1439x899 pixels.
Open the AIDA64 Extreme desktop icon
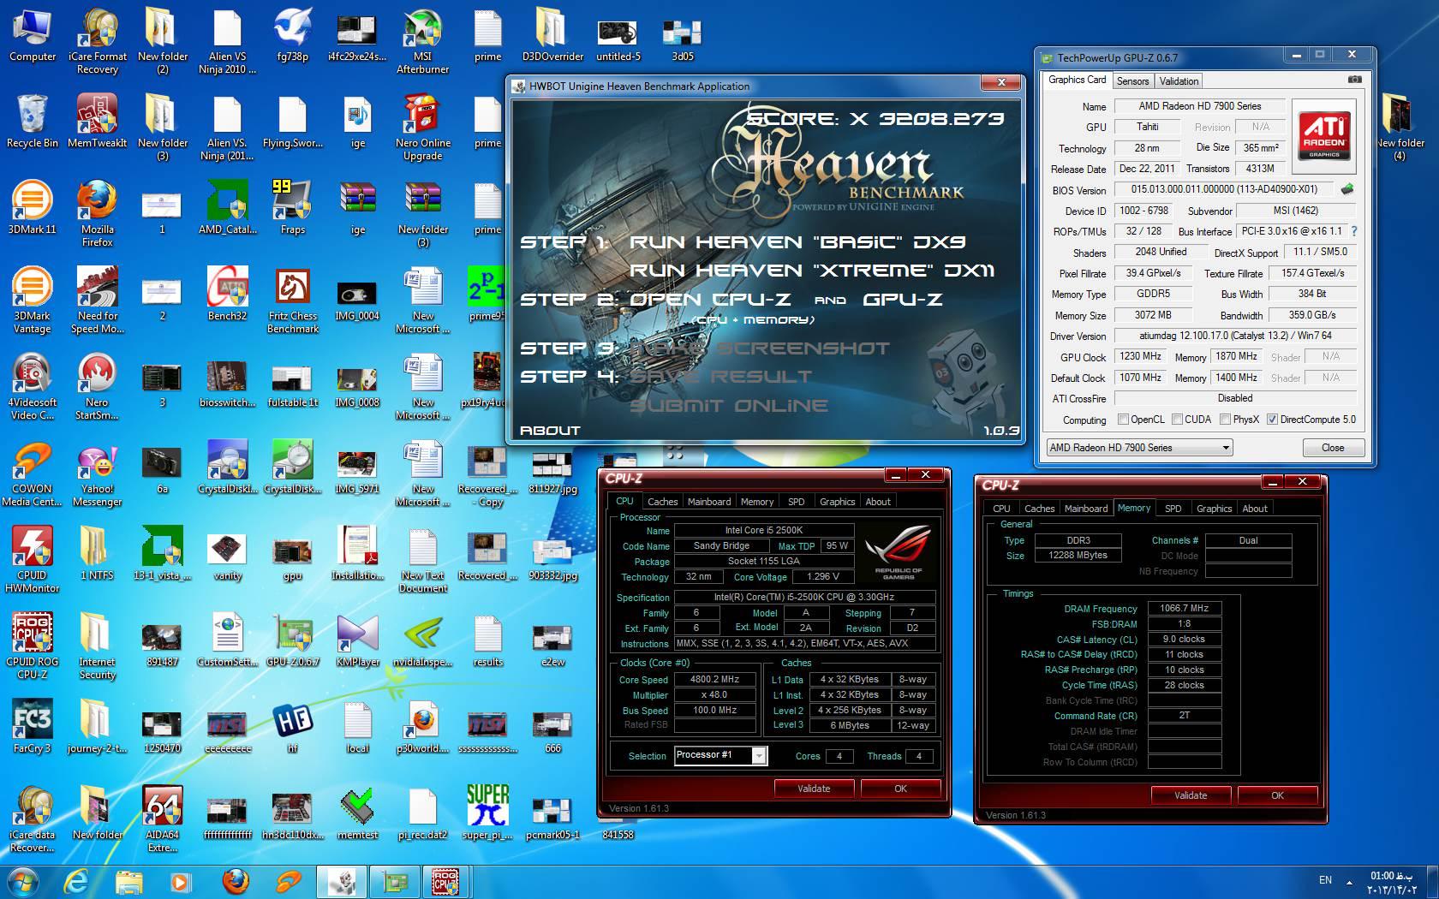pyautogui.click(x=162, y=818)
